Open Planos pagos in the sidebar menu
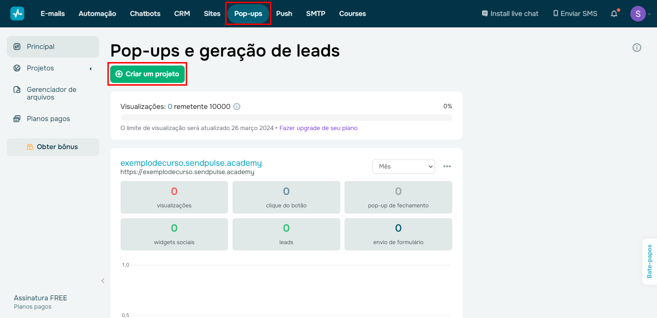Viewport: 657px width, 318px height. 53,119
